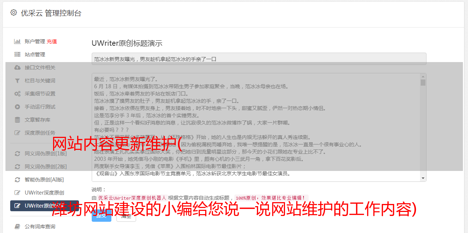Click the 清空 clear button
Image resolution: width=468 pixels, height=233 pixels.
126,216
